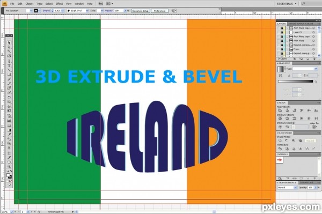Open the Go to Bridge icon
The image size is (322, 214).
pyautogui.click(x=101, y=4)
